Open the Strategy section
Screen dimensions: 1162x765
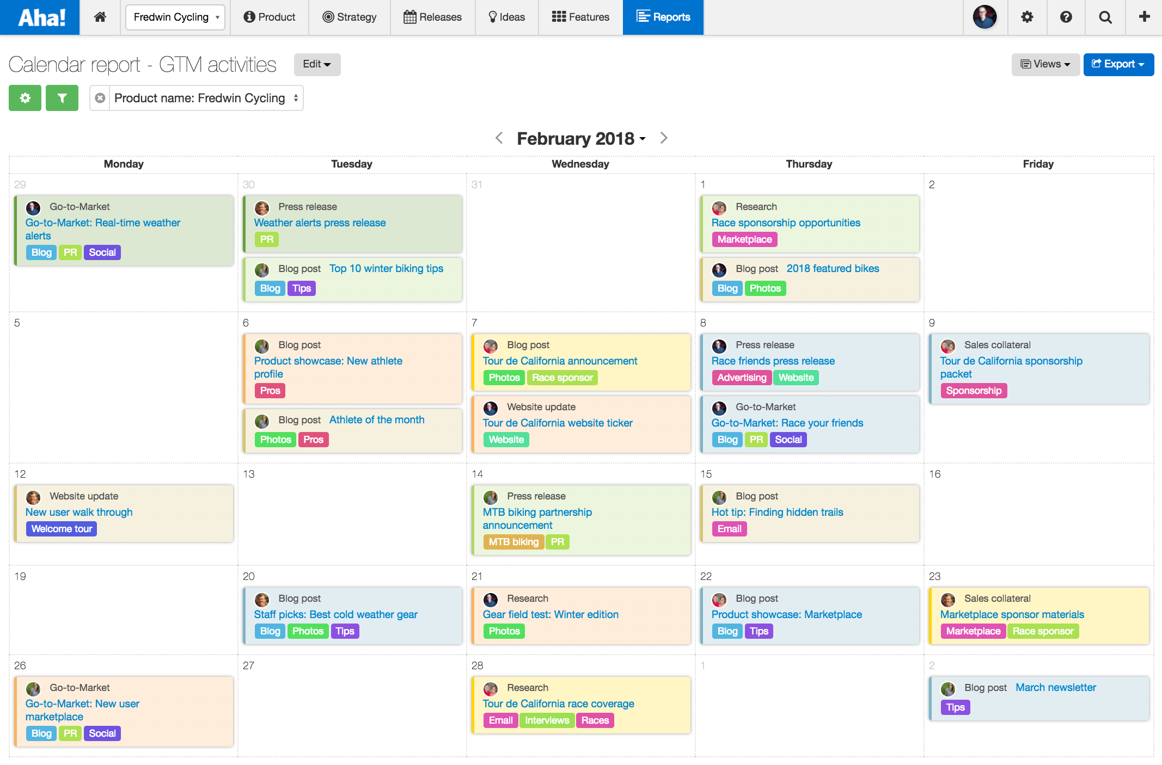(349, 17)
